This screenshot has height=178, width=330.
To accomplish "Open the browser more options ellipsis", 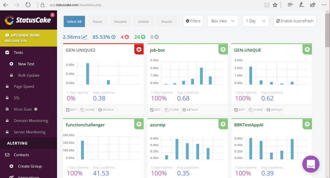I will pos(324,5).
